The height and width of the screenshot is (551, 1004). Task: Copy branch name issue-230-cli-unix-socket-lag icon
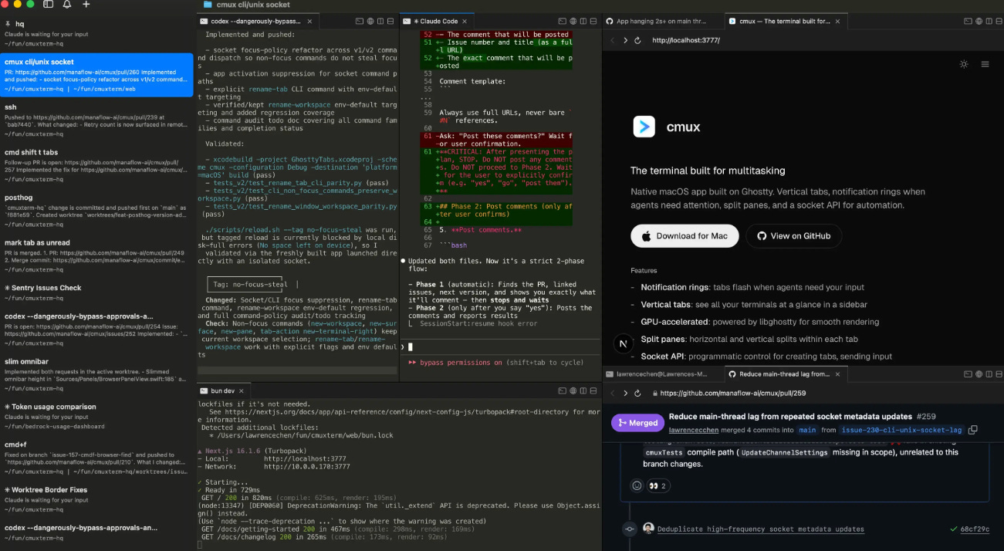click(973, 430)
